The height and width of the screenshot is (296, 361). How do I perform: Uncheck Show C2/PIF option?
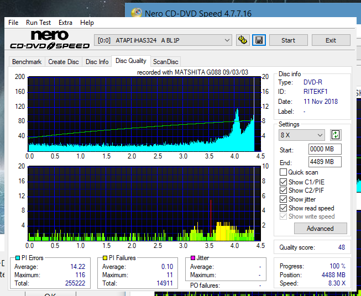tap(283, 191)
